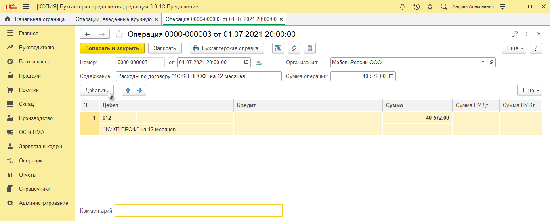
Task: Move the row up
Action: tap(128, 90)
